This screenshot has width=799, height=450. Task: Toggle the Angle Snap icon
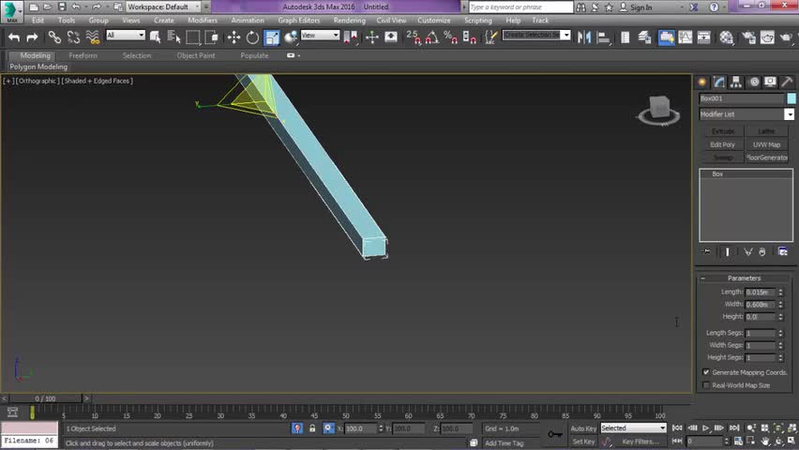tap(430, 37)
